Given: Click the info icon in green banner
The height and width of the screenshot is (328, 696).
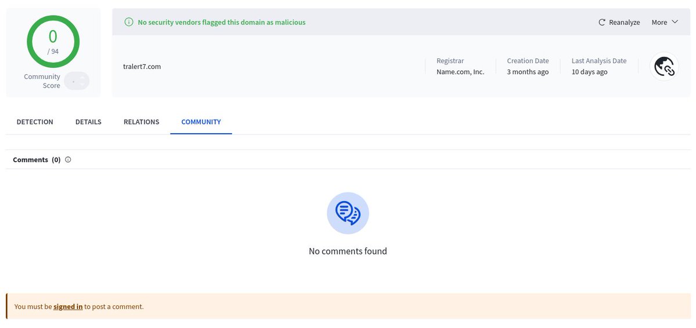Looking at the screenshot, I should coord(129,22).
